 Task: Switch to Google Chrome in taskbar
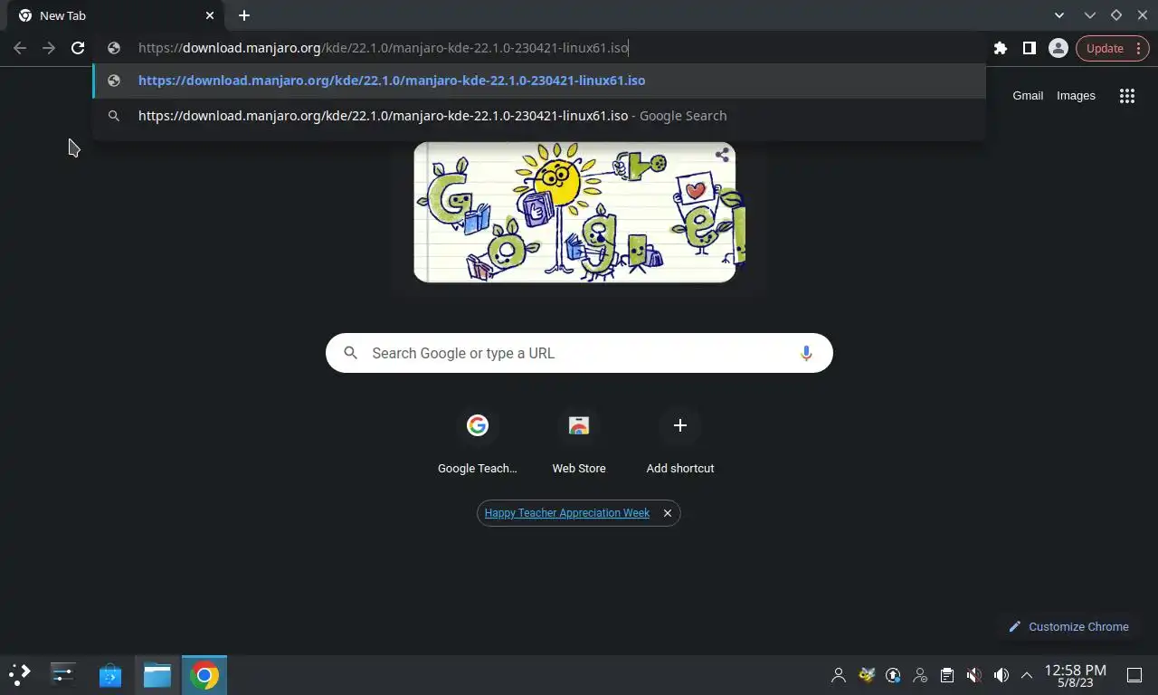coord(204,675)
